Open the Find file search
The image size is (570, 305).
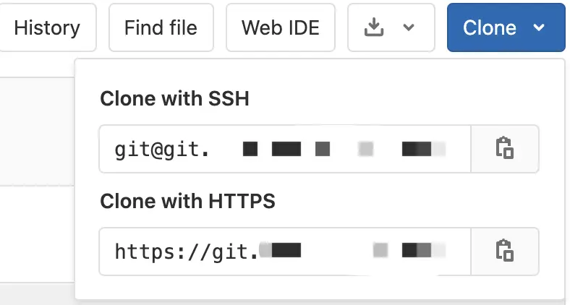(160, 27)
